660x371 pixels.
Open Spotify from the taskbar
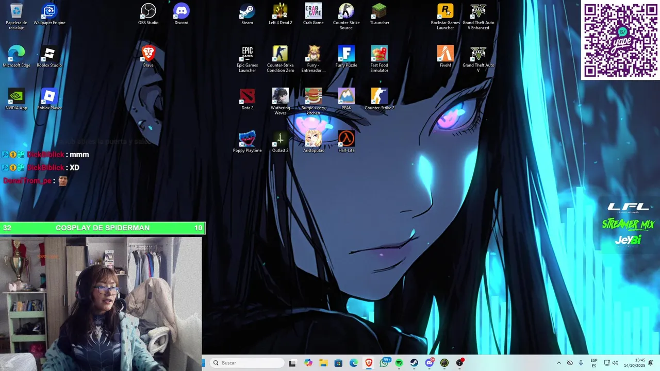[399, 363]
